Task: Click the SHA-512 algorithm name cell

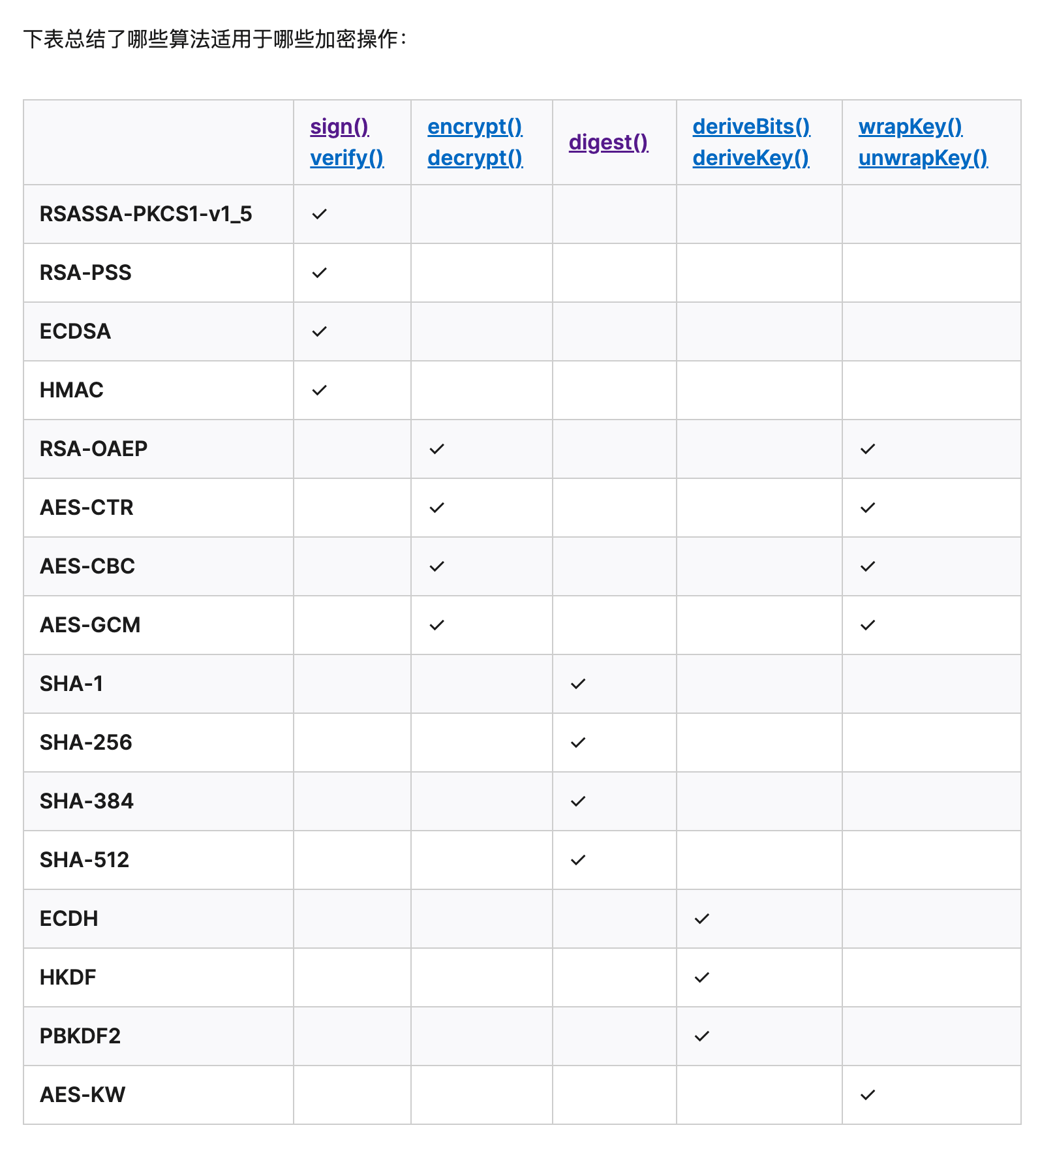Action: tap(84, 860)
